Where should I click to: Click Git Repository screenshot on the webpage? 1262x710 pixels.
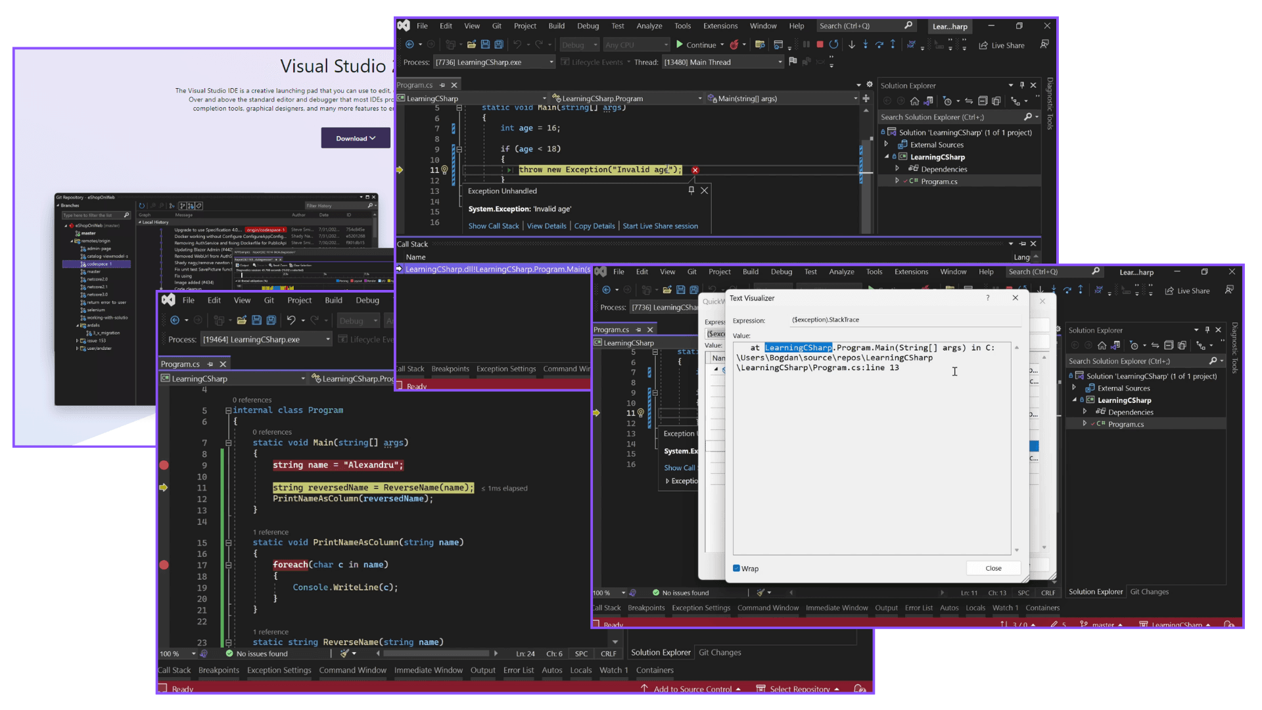pyautogui.click(x=216, y=299)
